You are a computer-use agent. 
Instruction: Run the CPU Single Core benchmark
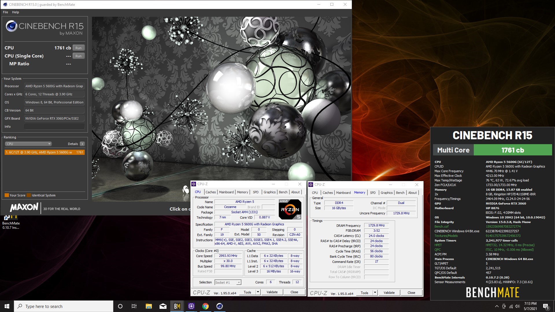point(78,56)
